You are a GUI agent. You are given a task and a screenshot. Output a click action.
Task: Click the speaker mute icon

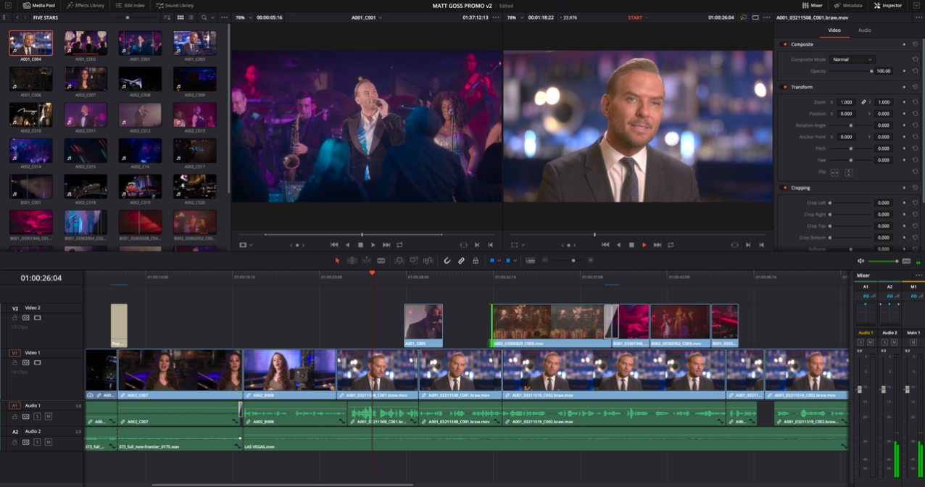860,261
